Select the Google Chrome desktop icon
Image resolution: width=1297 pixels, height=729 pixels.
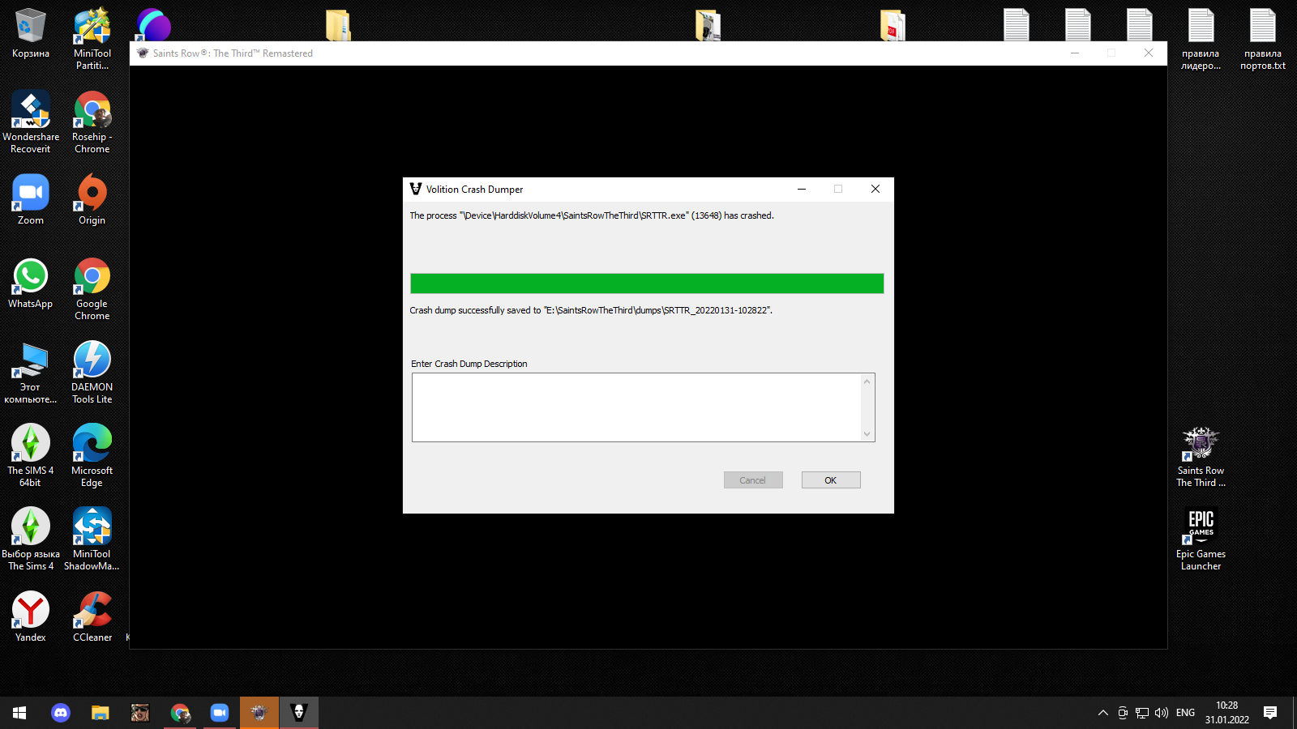pos(92,289)
